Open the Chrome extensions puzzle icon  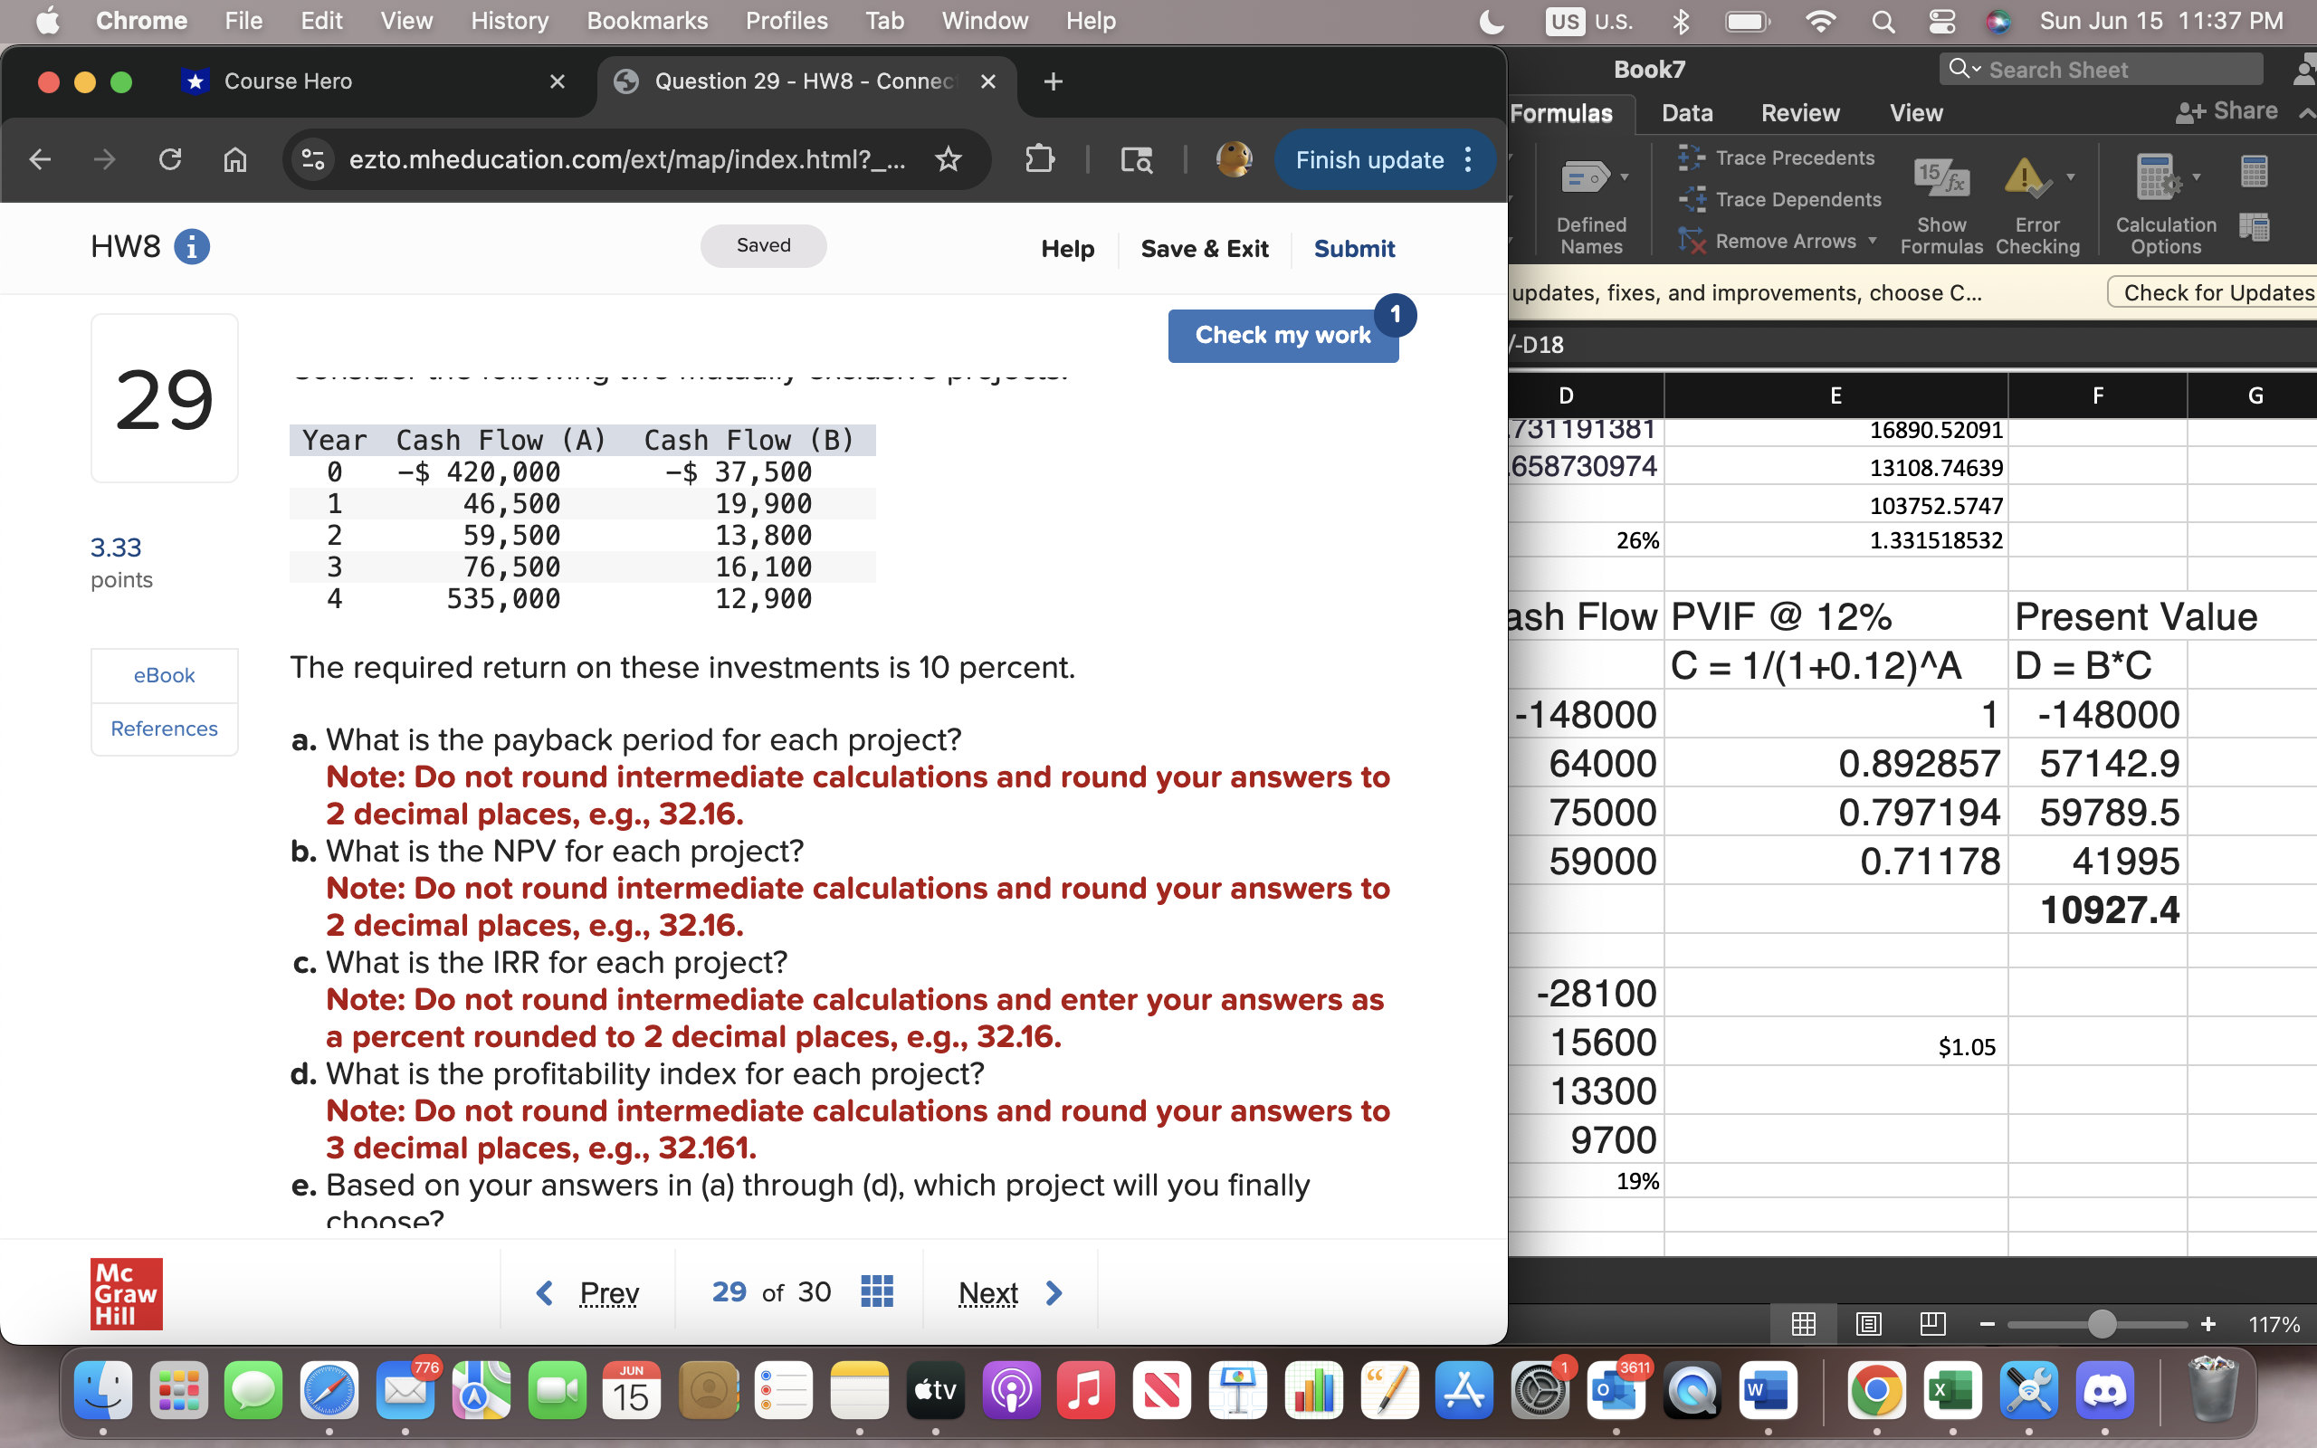tap(1041, 159)
